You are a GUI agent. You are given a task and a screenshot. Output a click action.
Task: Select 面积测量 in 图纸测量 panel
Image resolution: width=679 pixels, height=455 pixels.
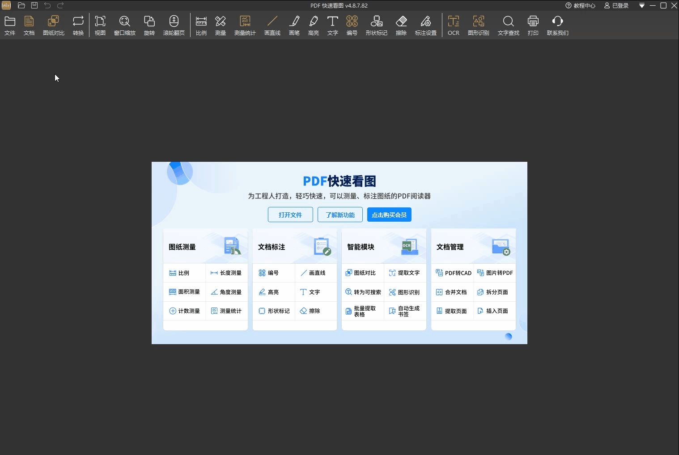pyautogui.click(x=184, y=292)
